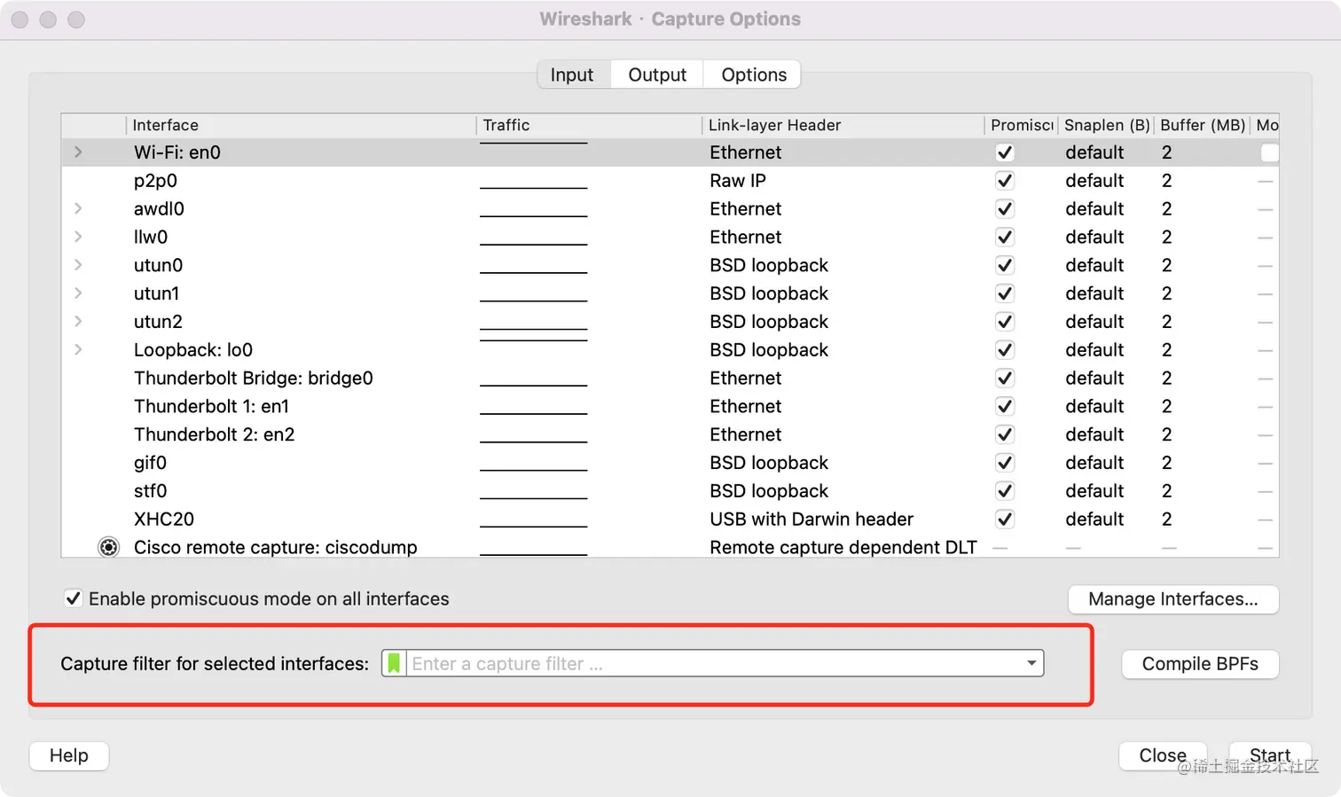Click the Promiscuous column header
The width and height of the screenshot is (1341, 797).
click(1021, 125)
